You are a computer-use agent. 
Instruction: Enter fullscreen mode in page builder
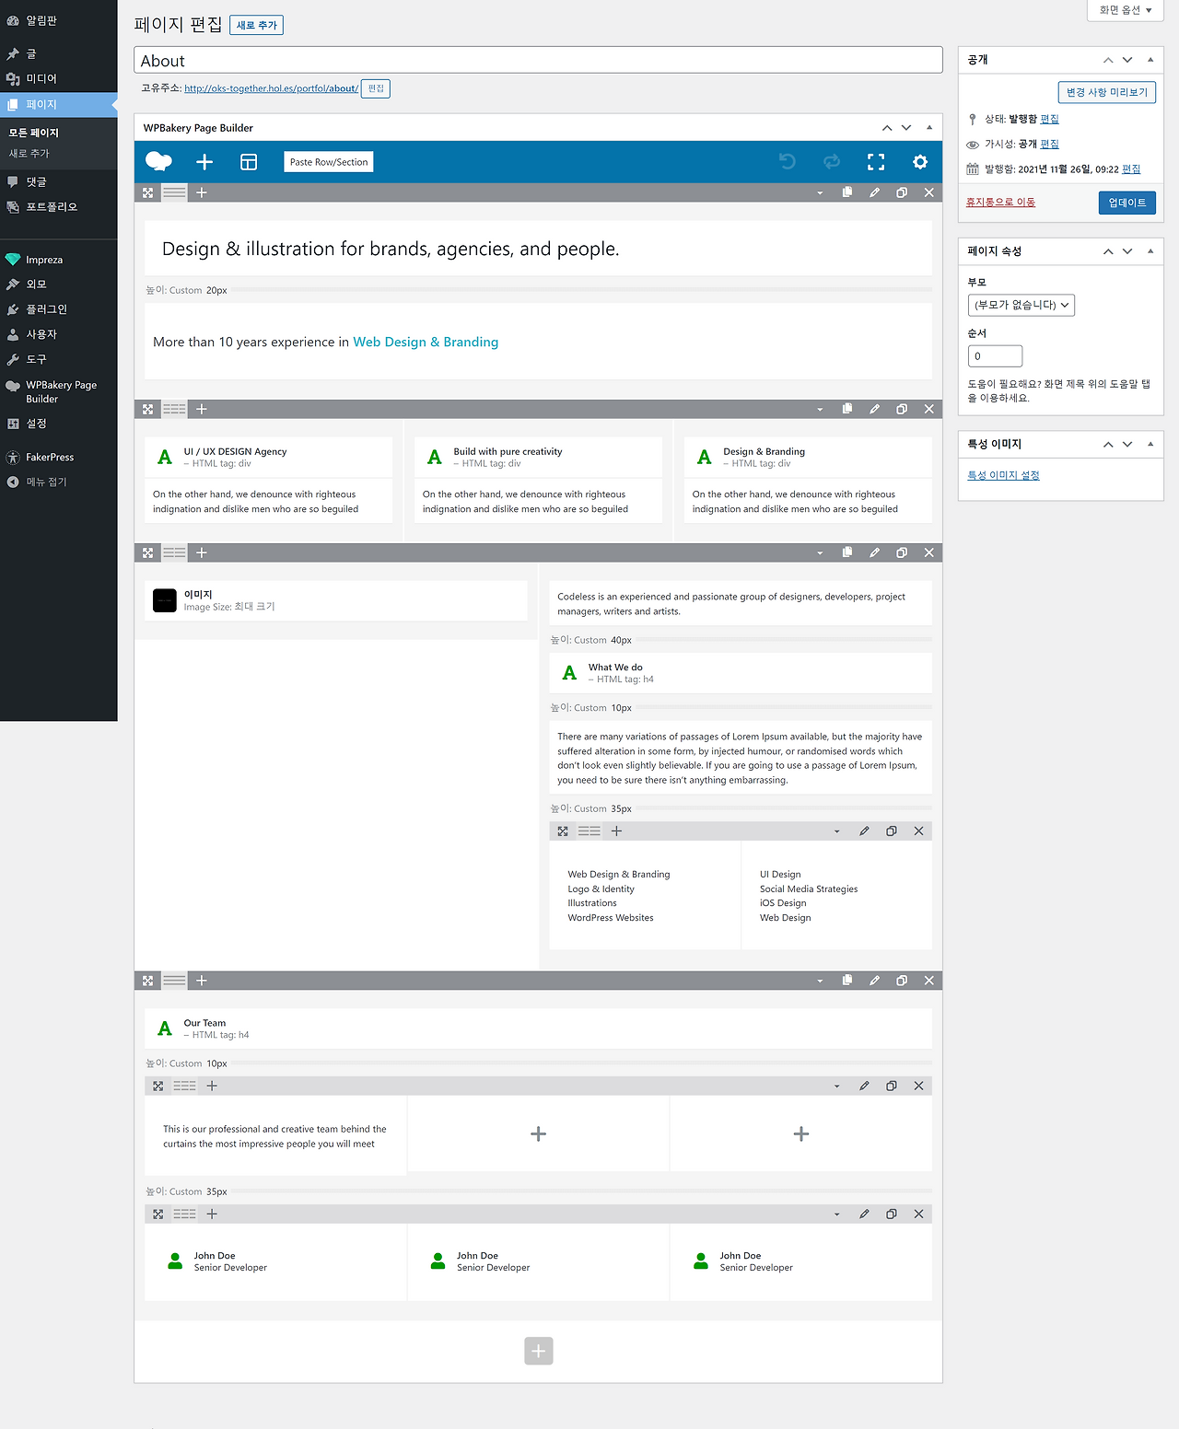click(876, 162)
